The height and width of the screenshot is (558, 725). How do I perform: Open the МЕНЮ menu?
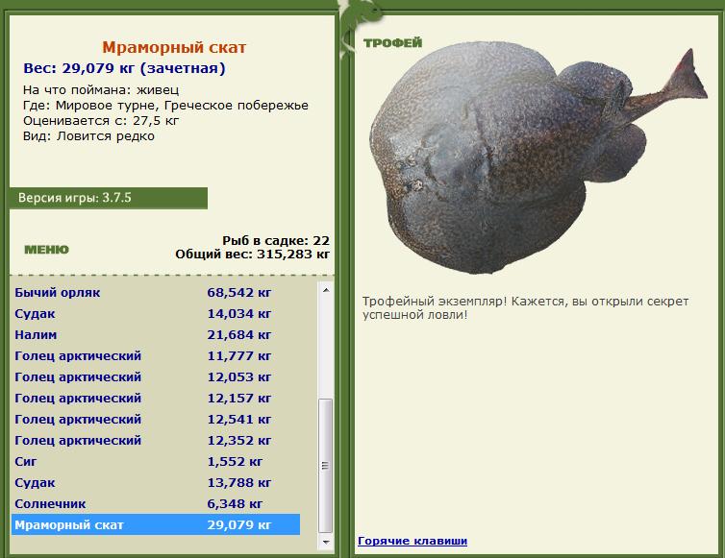point(47,250)
